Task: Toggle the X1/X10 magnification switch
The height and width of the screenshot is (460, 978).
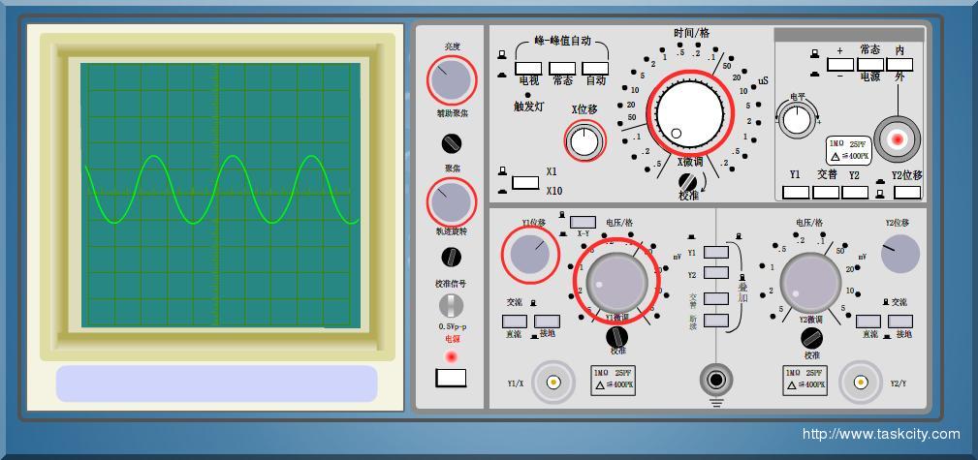Action: (524, 182)
